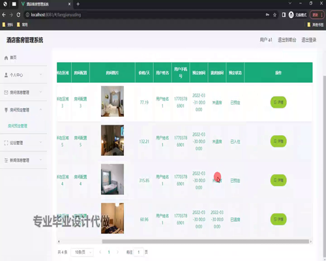Screen dimensions: 326x261
Task: Go back with the browser back arrow
Action: click(4, 15)
